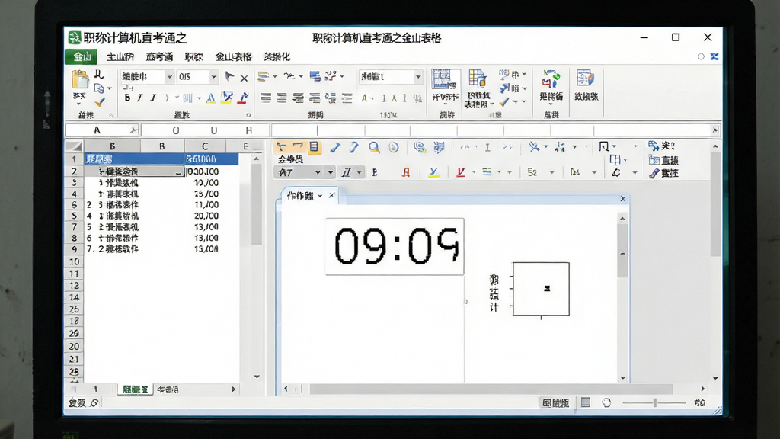Open the font name dropdown arrow
780x439 pixels.
pos(169,77)
